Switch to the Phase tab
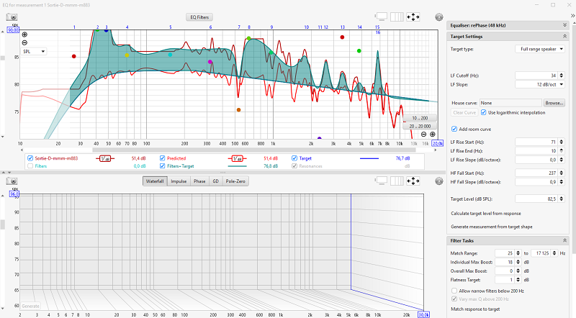The height and width of the screenshot is (318, 576). pos(199,181)
